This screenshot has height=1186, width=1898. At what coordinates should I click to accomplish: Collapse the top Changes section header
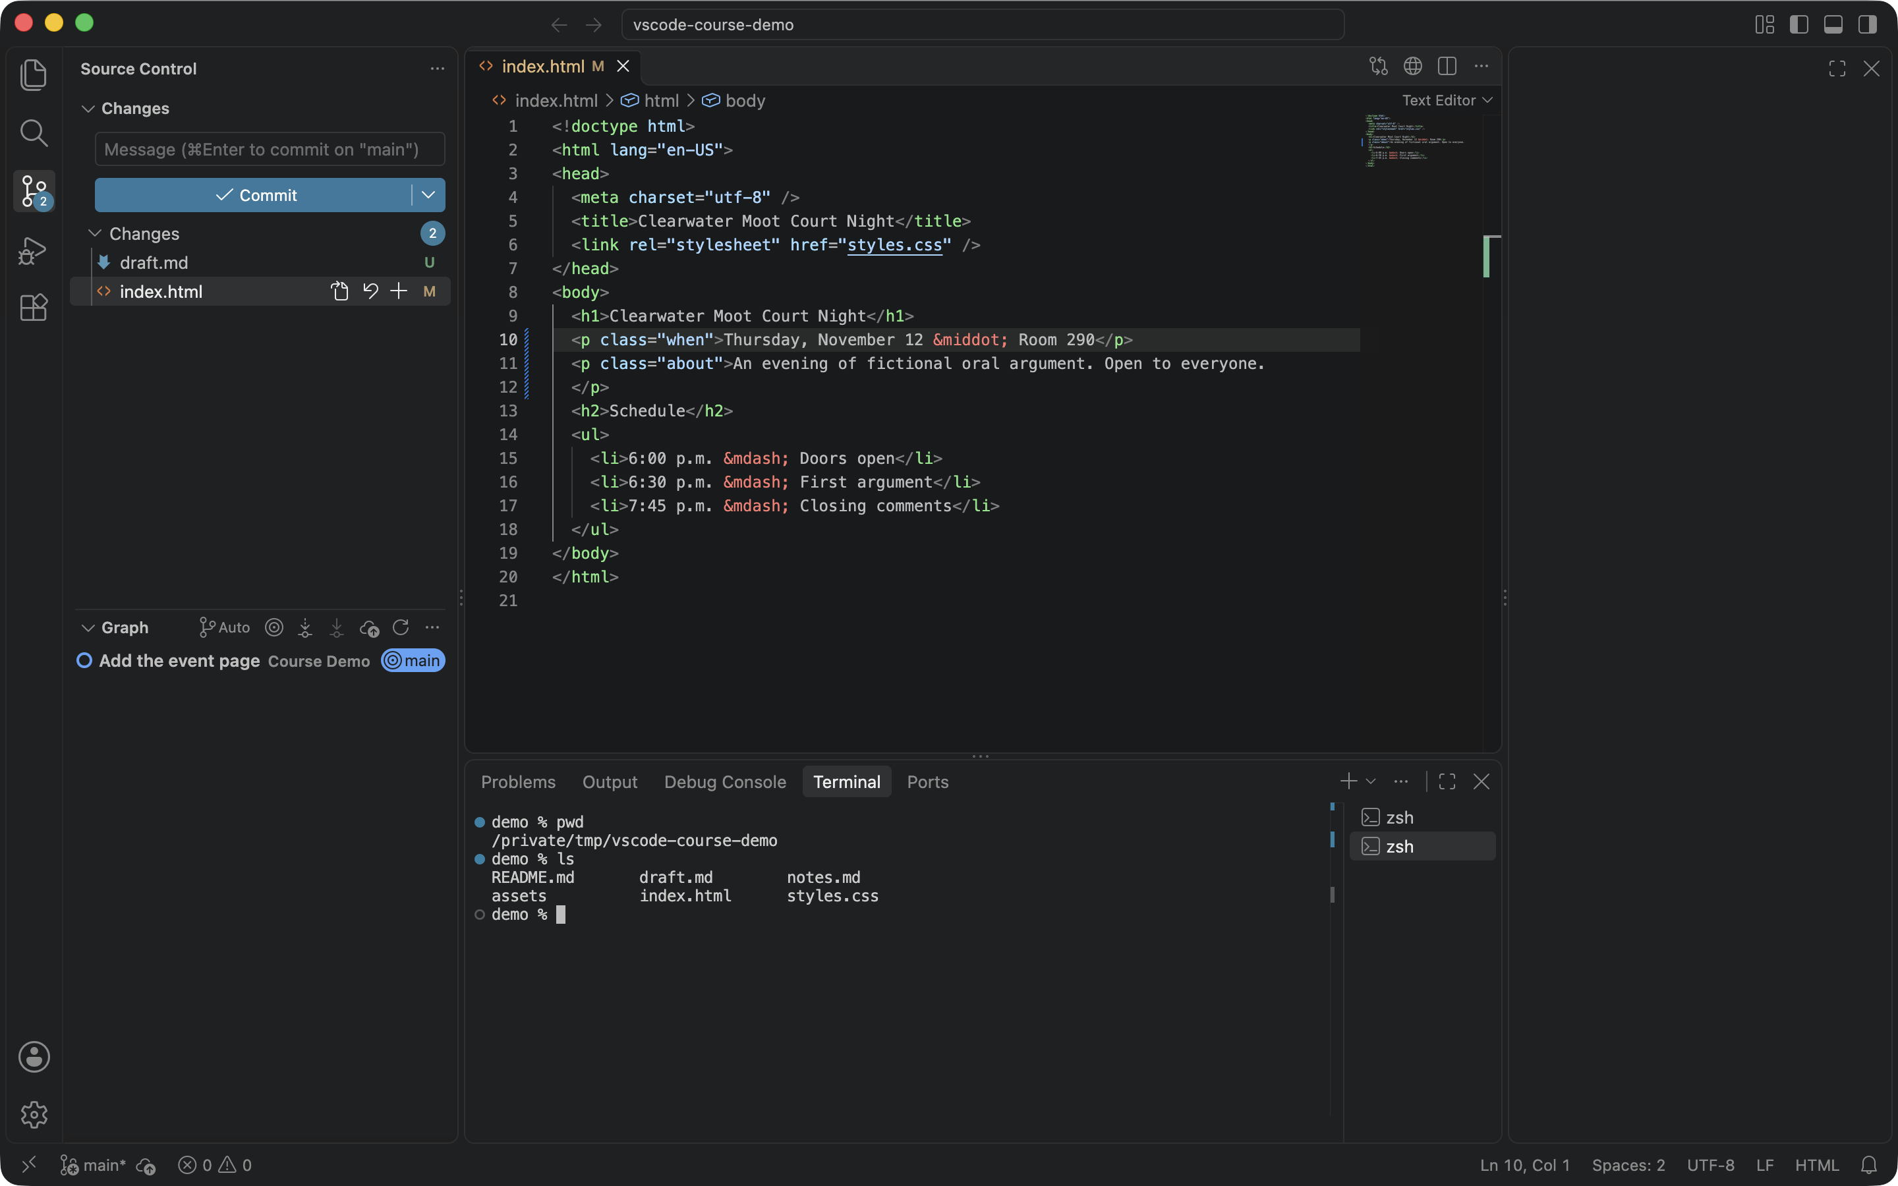pyautogui.click(x=262, y=108)
